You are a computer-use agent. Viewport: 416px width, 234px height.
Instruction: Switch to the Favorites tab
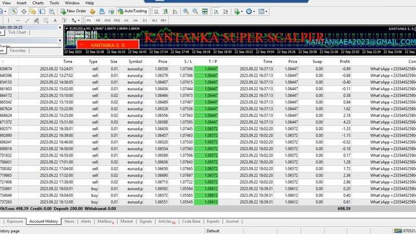click(x=18, y=51)
